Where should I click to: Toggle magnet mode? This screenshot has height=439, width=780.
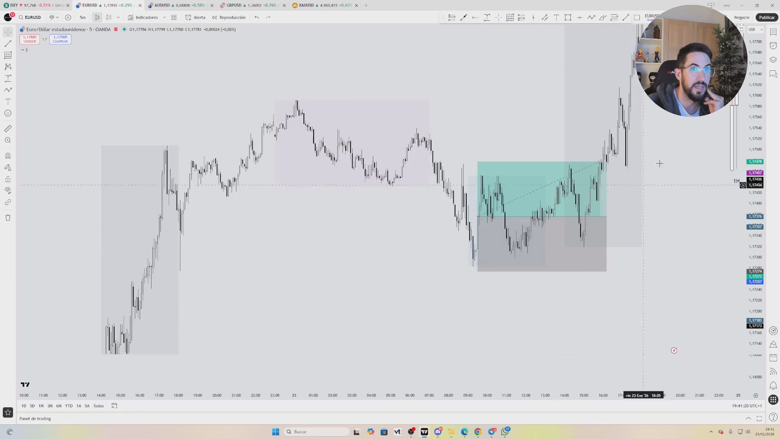point(8,156)
